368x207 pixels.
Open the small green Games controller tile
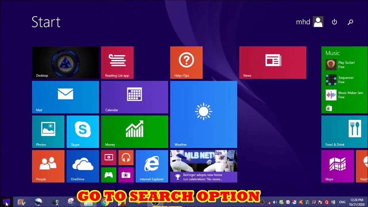(x=109, y=175)
